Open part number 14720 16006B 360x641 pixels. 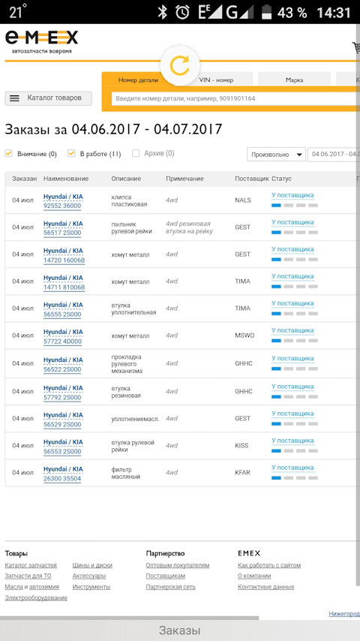pos(64,260)
